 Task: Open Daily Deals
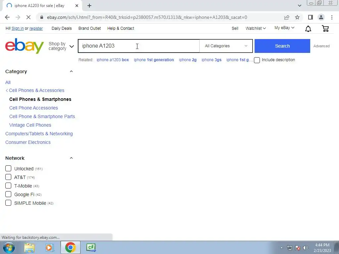[x=62, y=28]
